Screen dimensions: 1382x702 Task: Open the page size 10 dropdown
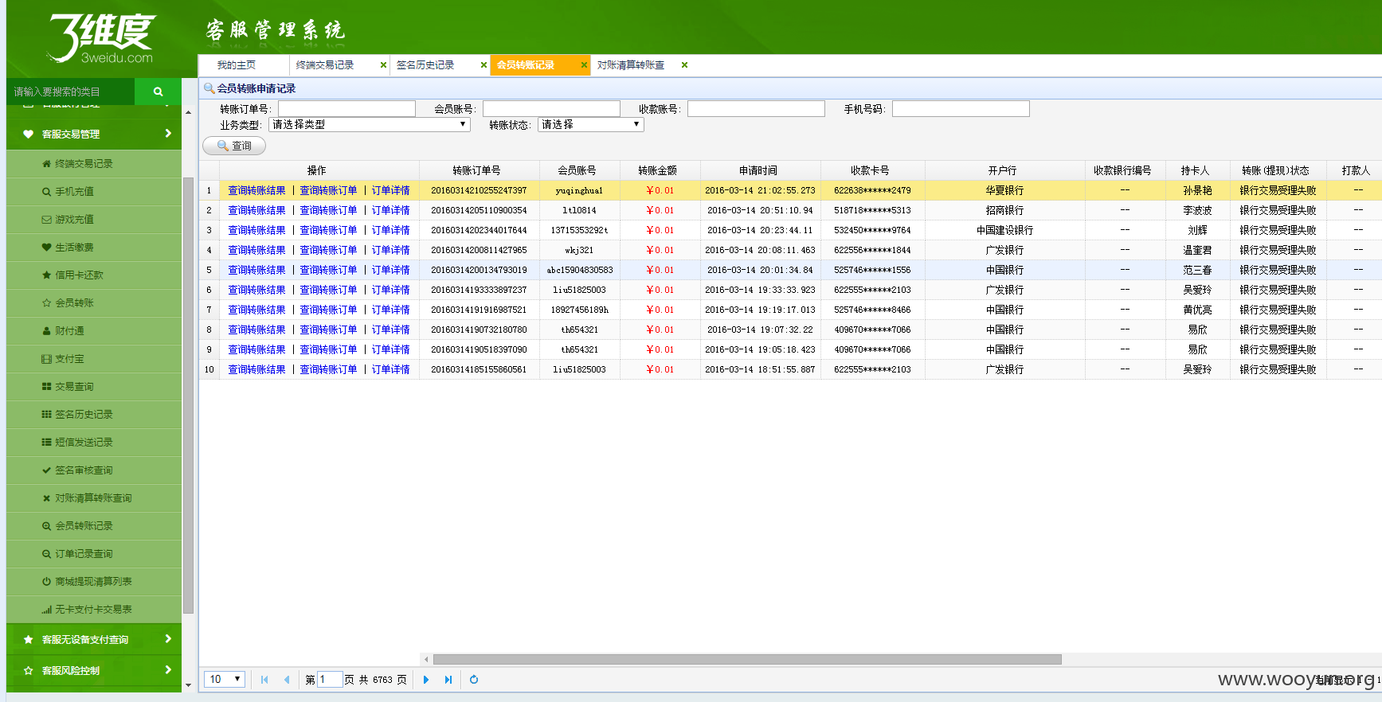click(225, 680)
